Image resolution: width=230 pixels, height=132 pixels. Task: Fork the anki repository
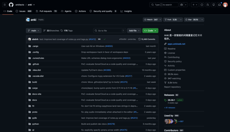[x=171, y=20]
